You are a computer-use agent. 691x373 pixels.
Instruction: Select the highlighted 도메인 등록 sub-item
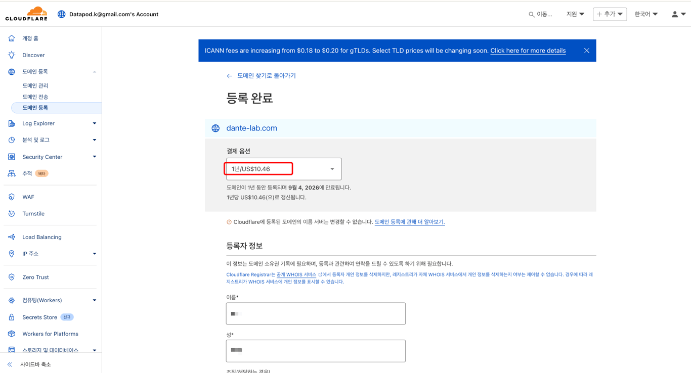tap(56, 108)
